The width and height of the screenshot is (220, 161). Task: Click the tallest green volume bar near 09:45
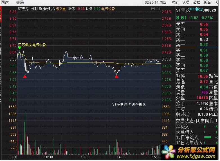point(25,133)
